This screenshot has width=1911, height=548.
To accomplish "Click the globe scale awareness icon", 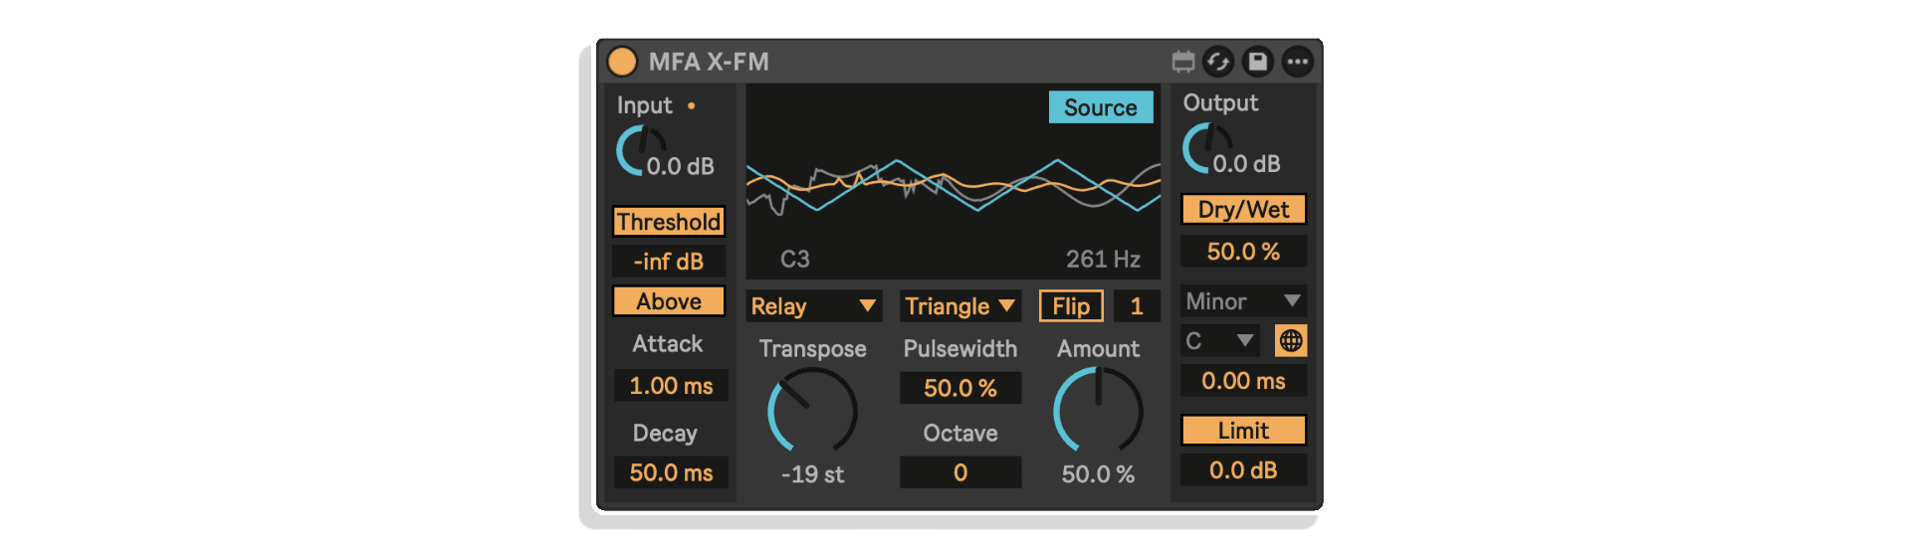I will tap(1291, 341).
